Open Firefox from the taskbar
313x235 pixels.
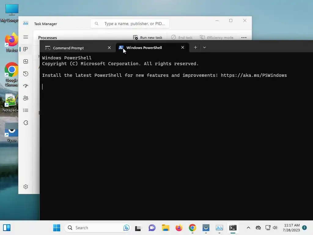pyautogui.click(x=179, y=228)
